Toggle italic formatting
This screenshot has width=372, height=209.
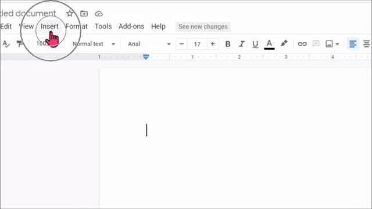[242, 44]
